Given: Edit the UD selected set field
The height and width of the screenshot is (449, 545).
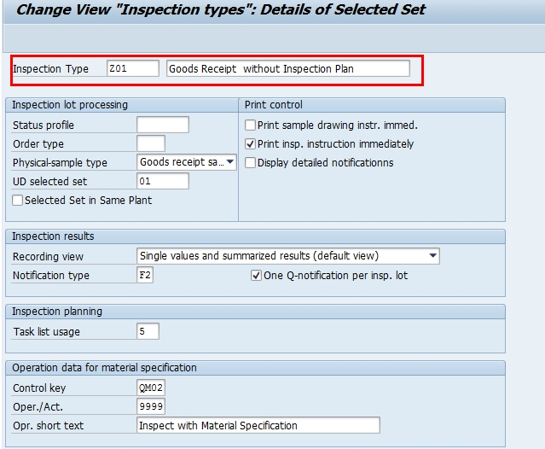Looking at the screenshot, I should point(163,181).
